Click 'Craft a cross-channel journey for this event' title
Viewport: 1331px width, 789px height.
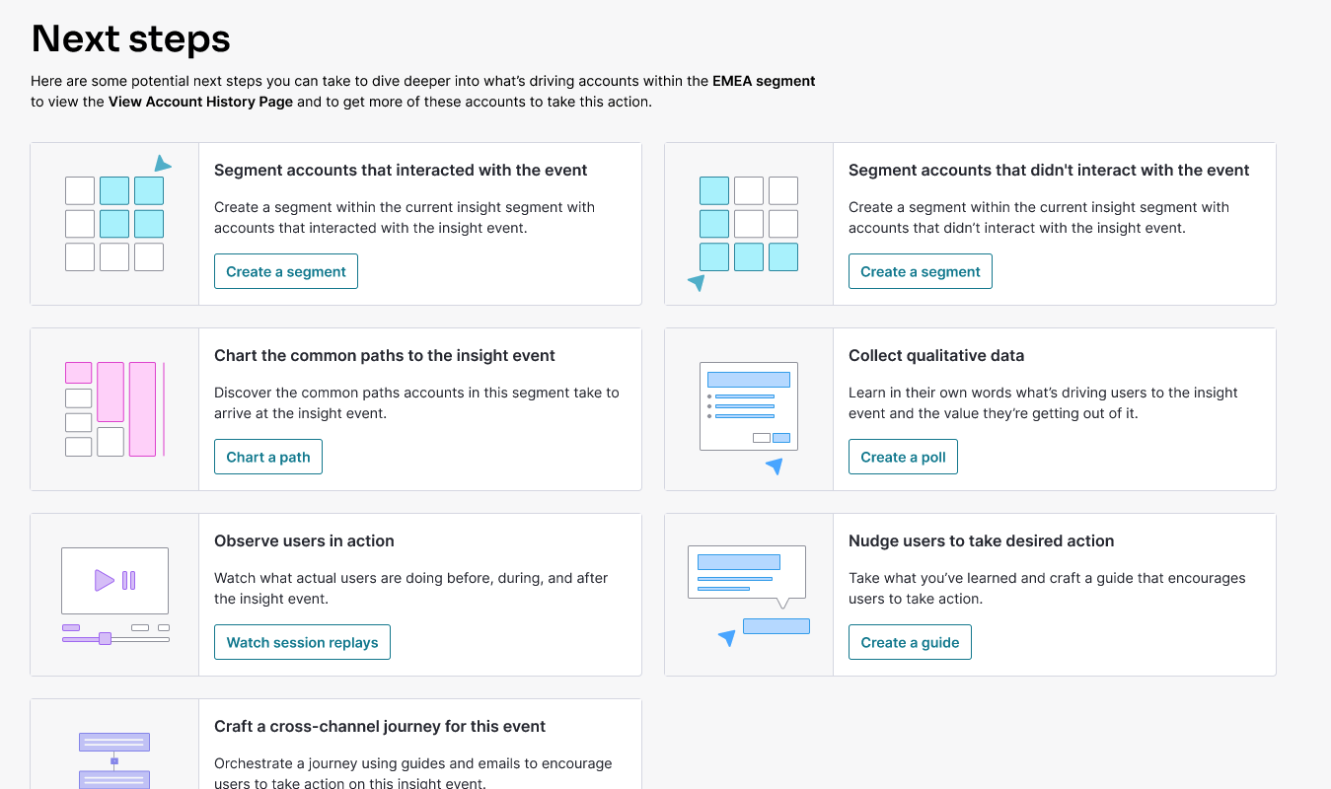pos(380,726)
